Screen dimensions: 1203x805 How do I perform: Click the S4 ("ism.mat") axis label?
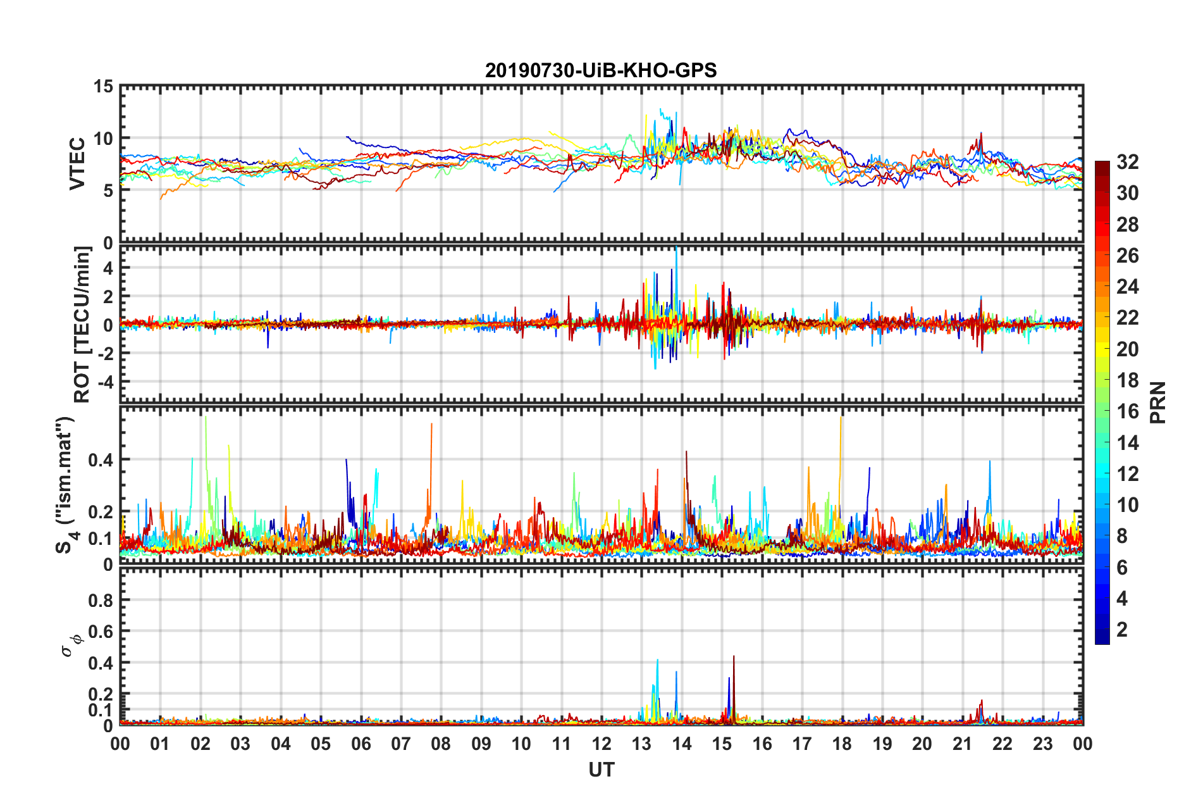pos(65,485)
